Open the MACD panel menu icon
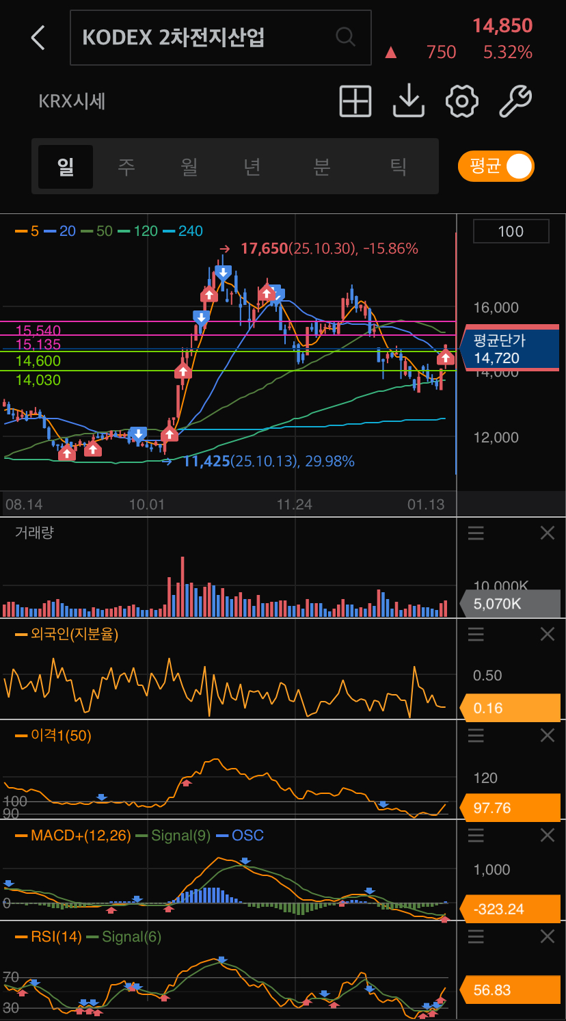Screen dimensions: 566x1021 tap(476, 836)
